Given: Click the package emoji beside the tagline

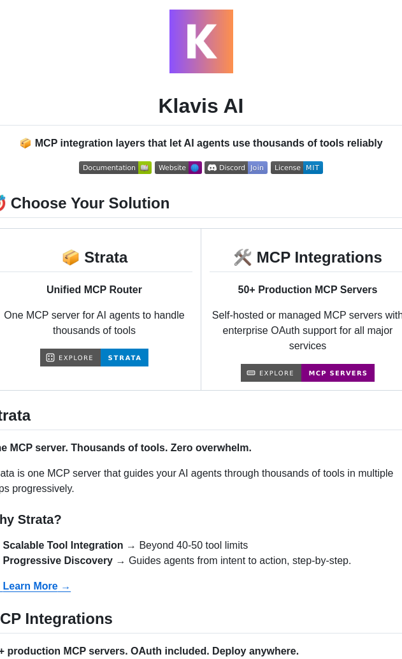Looking at the screenshot, I should [x=25, y=143].
